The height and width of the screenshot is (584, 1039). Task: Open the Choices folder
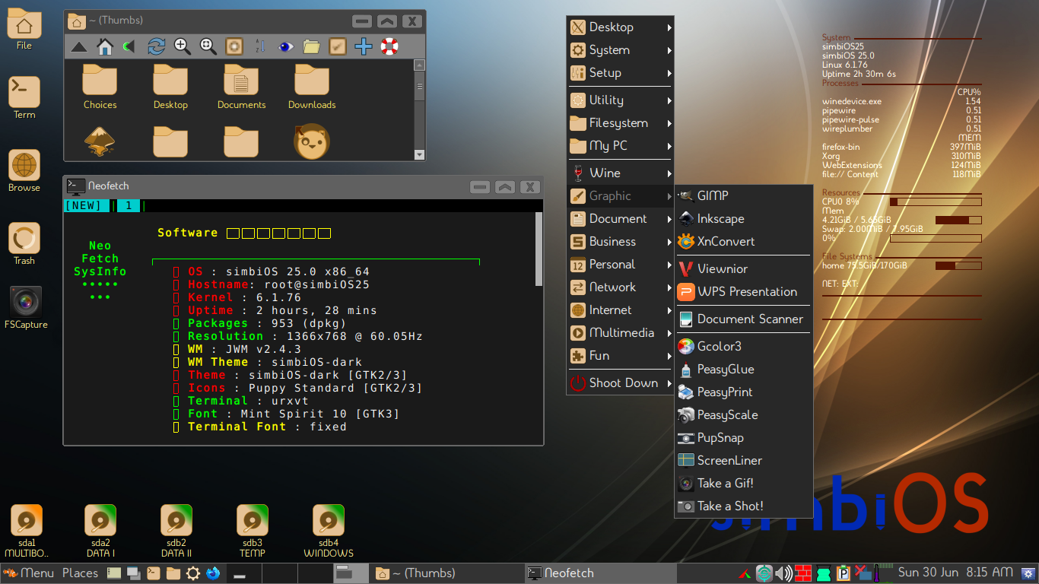[100, 87]
